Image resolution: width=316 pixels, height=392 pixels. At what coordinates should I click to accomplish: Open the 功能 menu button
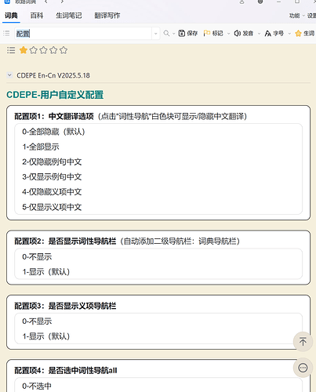[x=294, y=16]
